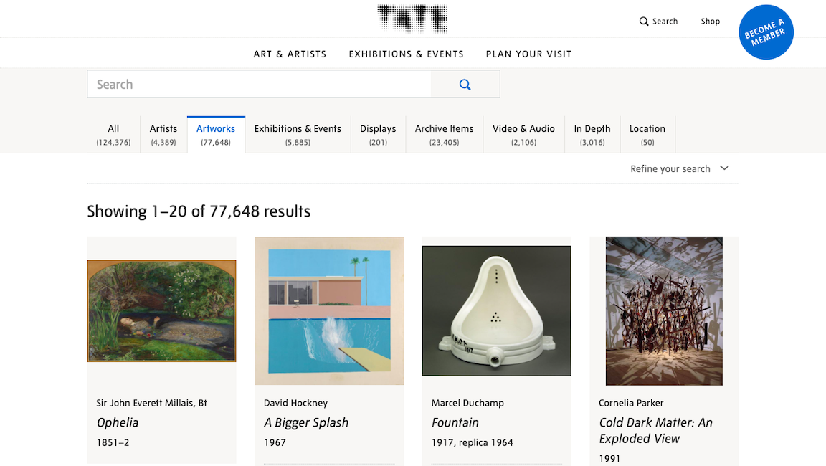826x466 pixels.
Task: Switch to the Exhibitions & Events tab
Action: [298, 135]
